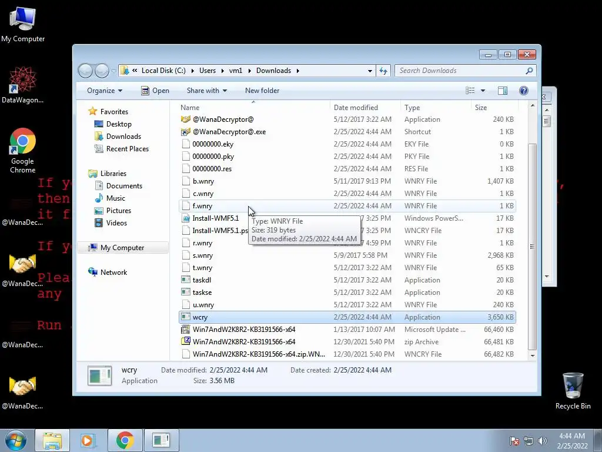Expand the arrow after Users in path

pos(222,71)
